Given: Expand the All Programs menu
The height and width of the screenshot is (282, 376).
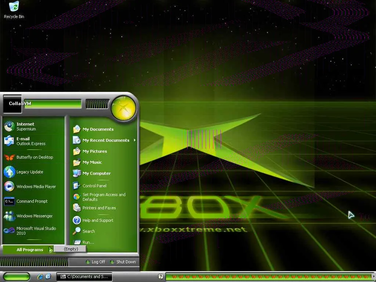Looking at the screenshot, I should (x=28, y=250).
